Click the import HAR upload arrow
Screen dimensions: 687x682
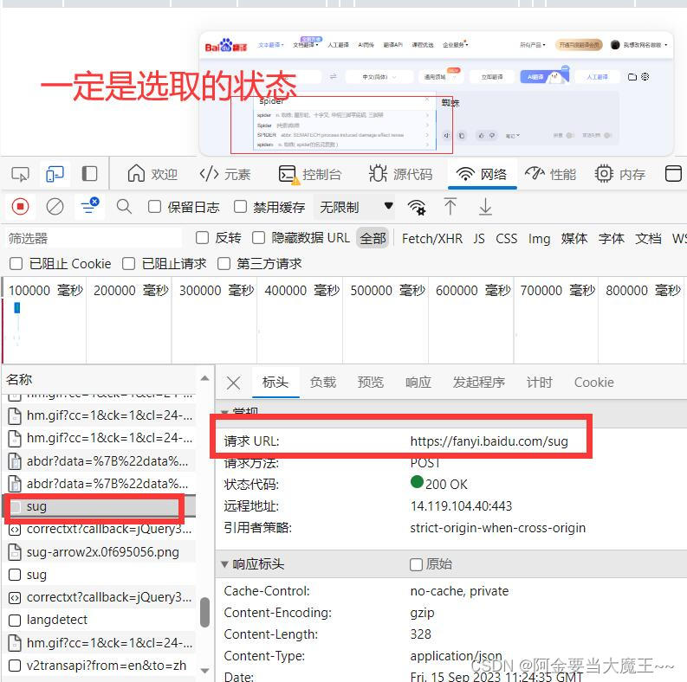pos(450,207)
